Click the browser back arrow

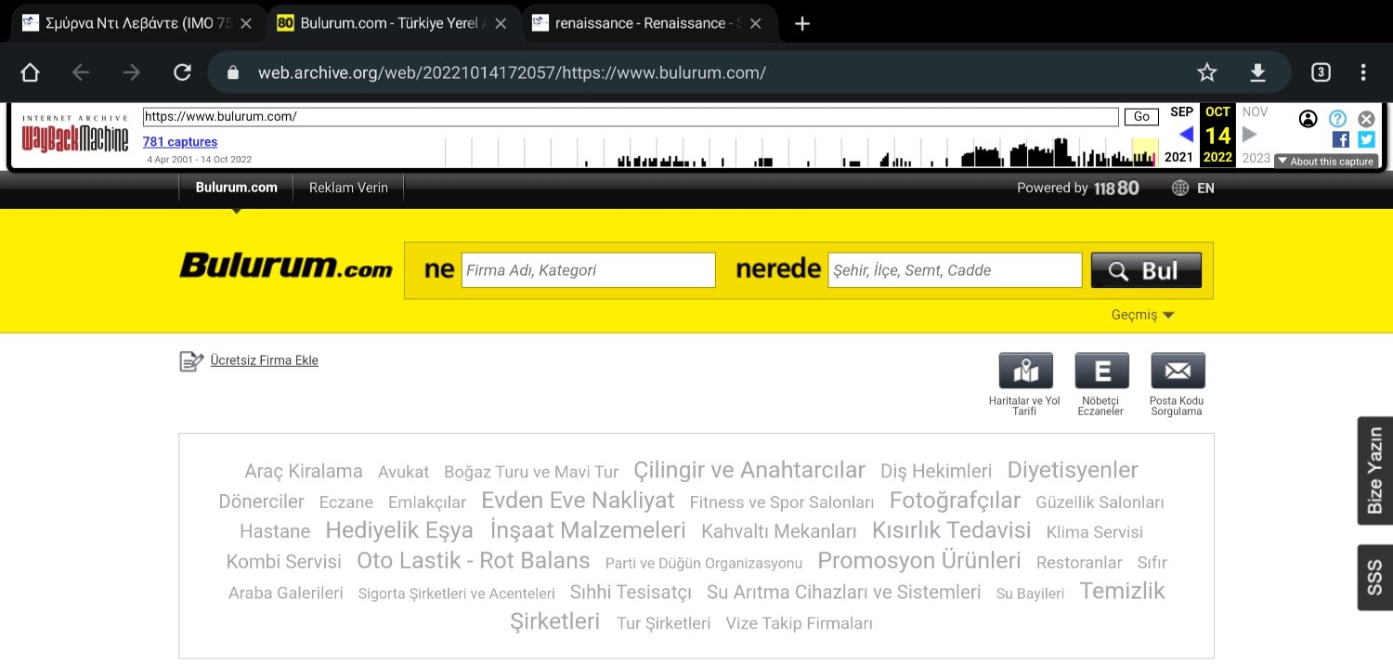click(x=81, y=72)
